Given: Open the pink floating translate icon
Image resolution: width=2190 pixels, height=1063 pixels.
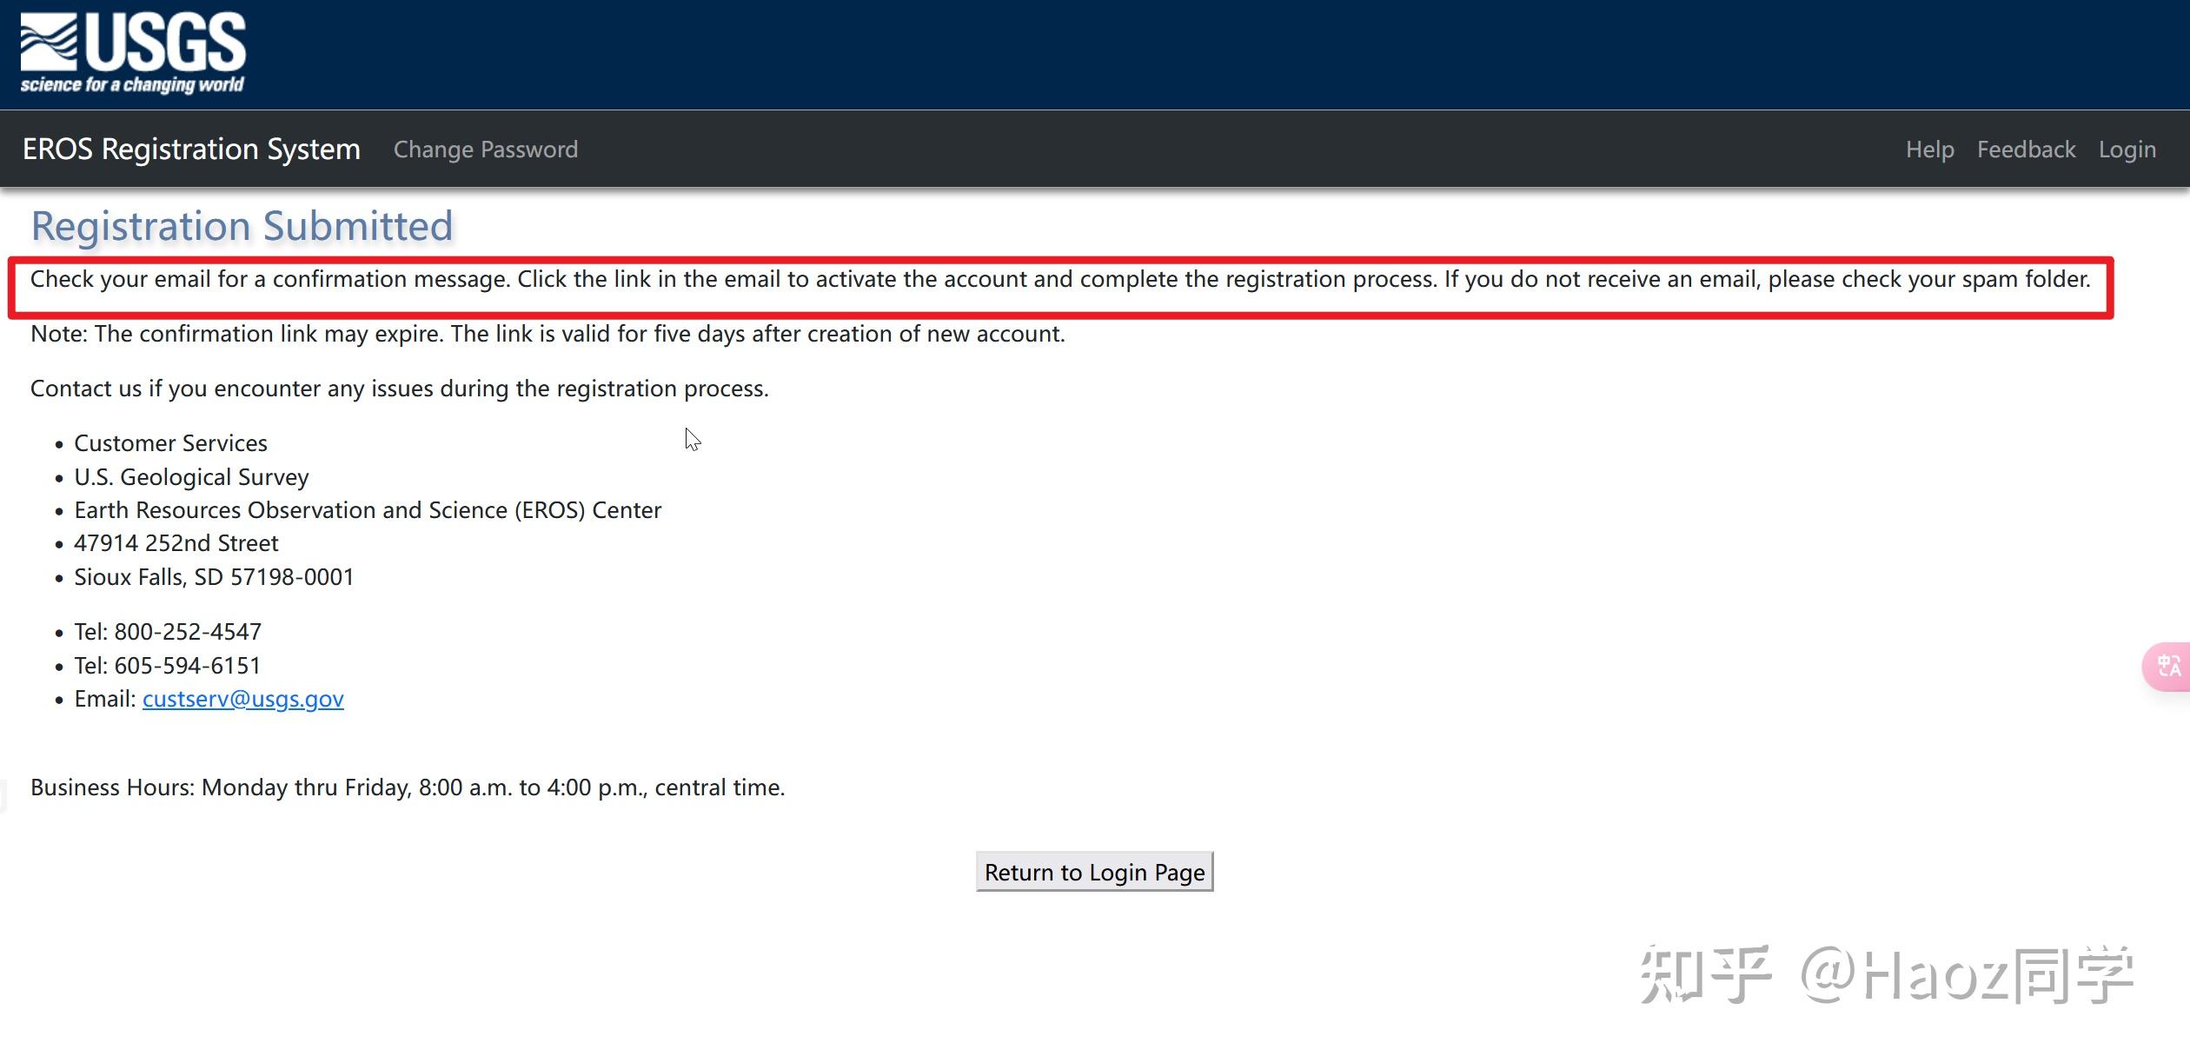Looking at the screenshot, I should (2167, 667).
